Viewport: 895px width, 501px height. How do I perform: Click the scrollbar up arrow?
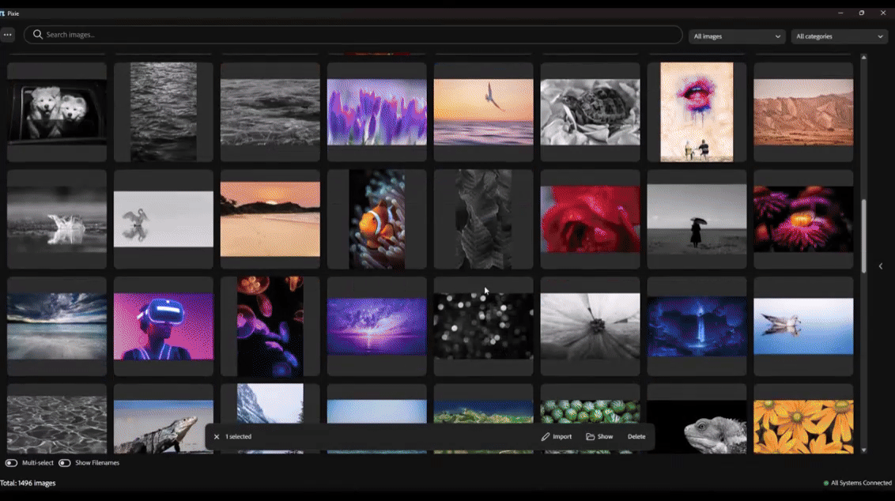[863, 58]
